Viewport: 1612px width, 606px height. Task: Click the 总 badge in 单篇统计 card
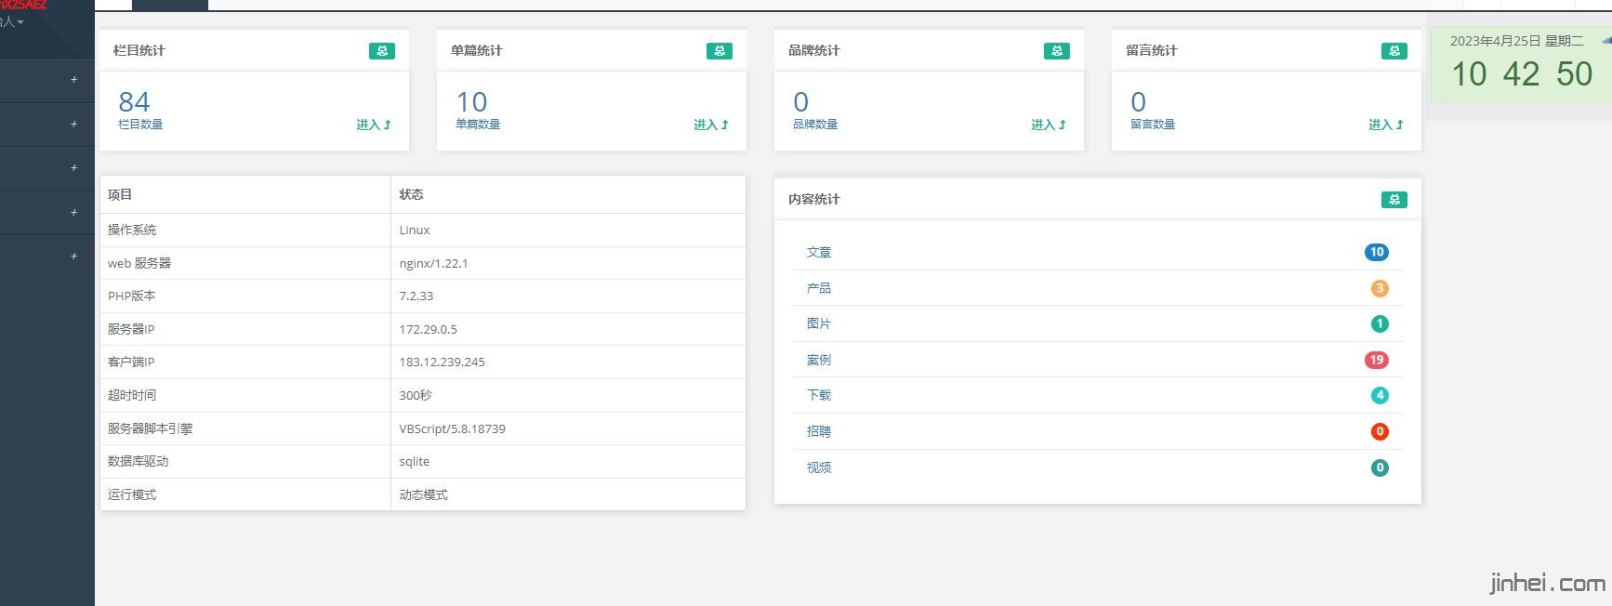[720, 51]
